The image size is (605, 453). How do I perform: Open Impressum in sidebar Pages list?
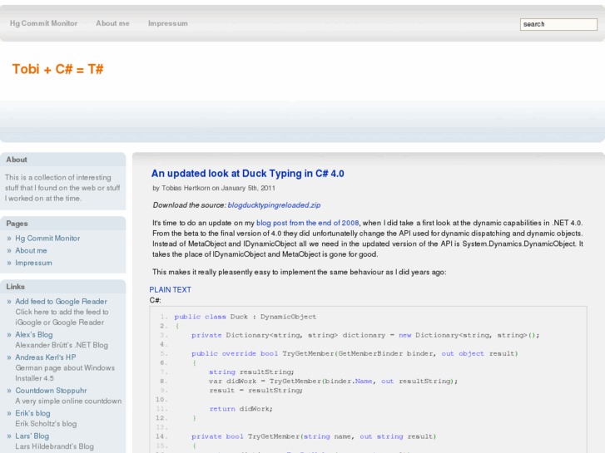pos(33,263)
